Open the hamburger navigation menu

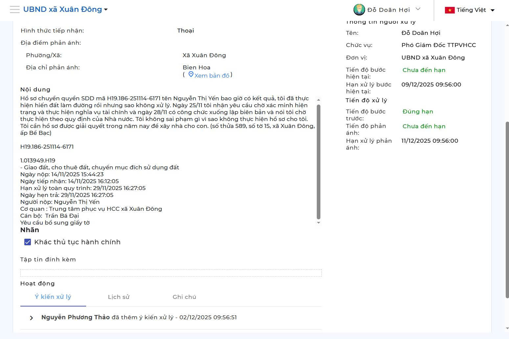click(15, 10)
